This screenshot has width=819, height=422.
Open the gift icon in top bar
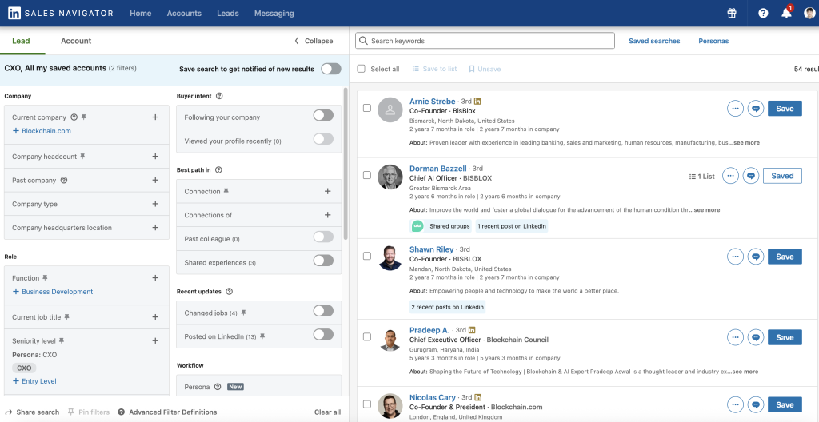click(731, 14)
